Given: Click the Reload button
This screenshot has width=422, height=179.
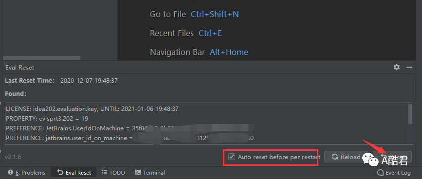Looking at the screenshot, I should point(346,157).
